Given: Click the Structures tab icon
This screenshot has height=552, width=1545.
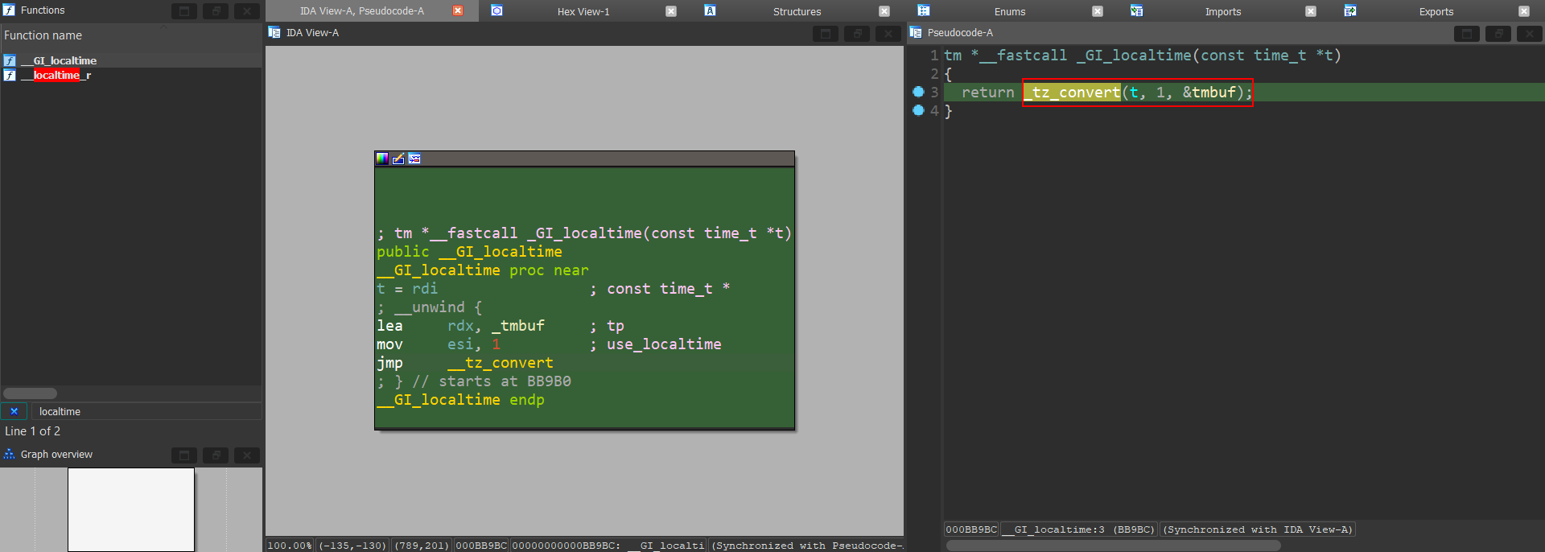Looking at the screenshot, I should tap(710, 10).
